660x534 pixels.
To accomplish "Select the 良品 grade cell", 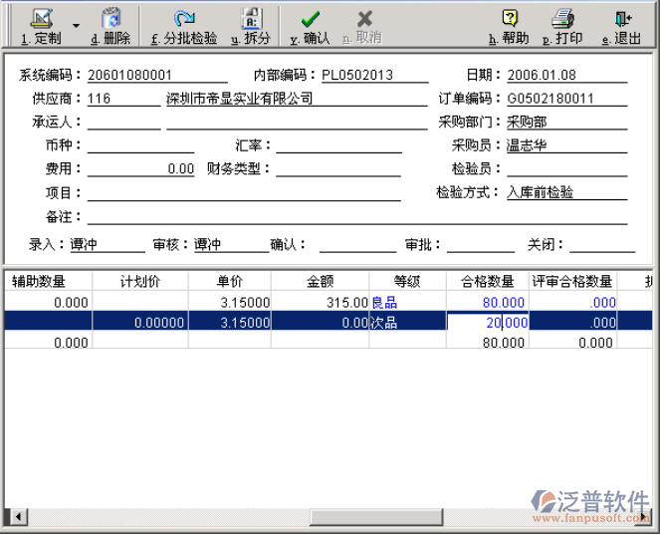I will pos(407,302).
